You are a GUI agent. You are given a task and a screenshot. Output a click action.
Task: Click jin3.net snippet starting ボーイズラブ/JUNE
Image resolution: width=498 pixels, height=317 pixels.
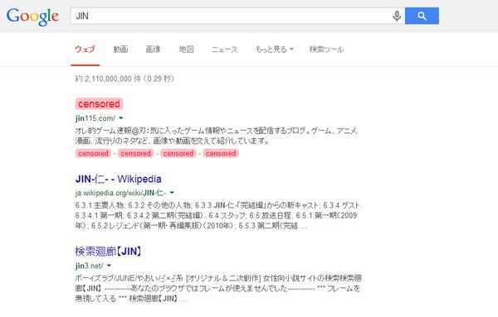(x=218, y=288)
